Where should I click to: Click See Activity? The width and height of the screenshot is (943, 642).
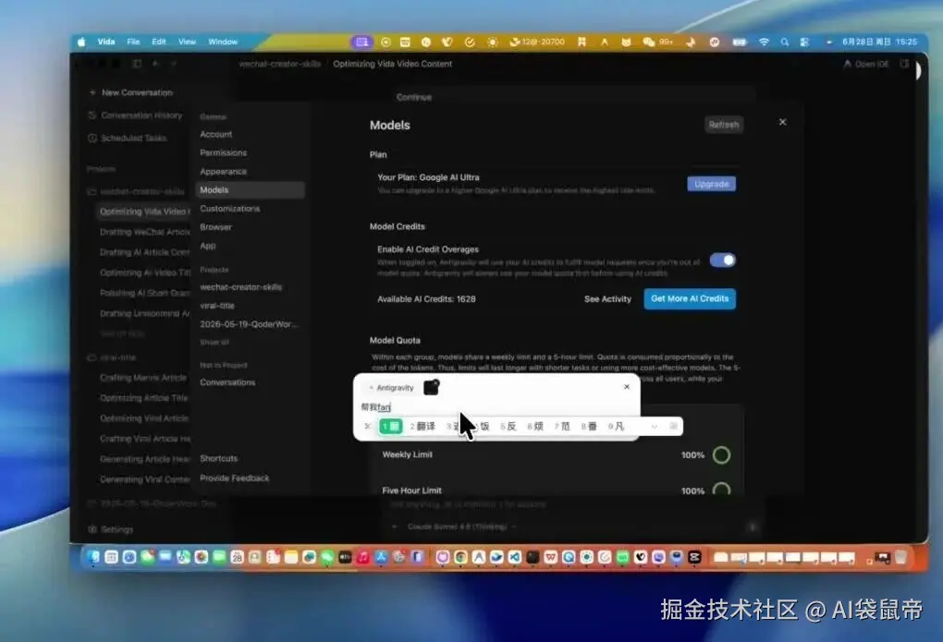click(x=607, y=299)
